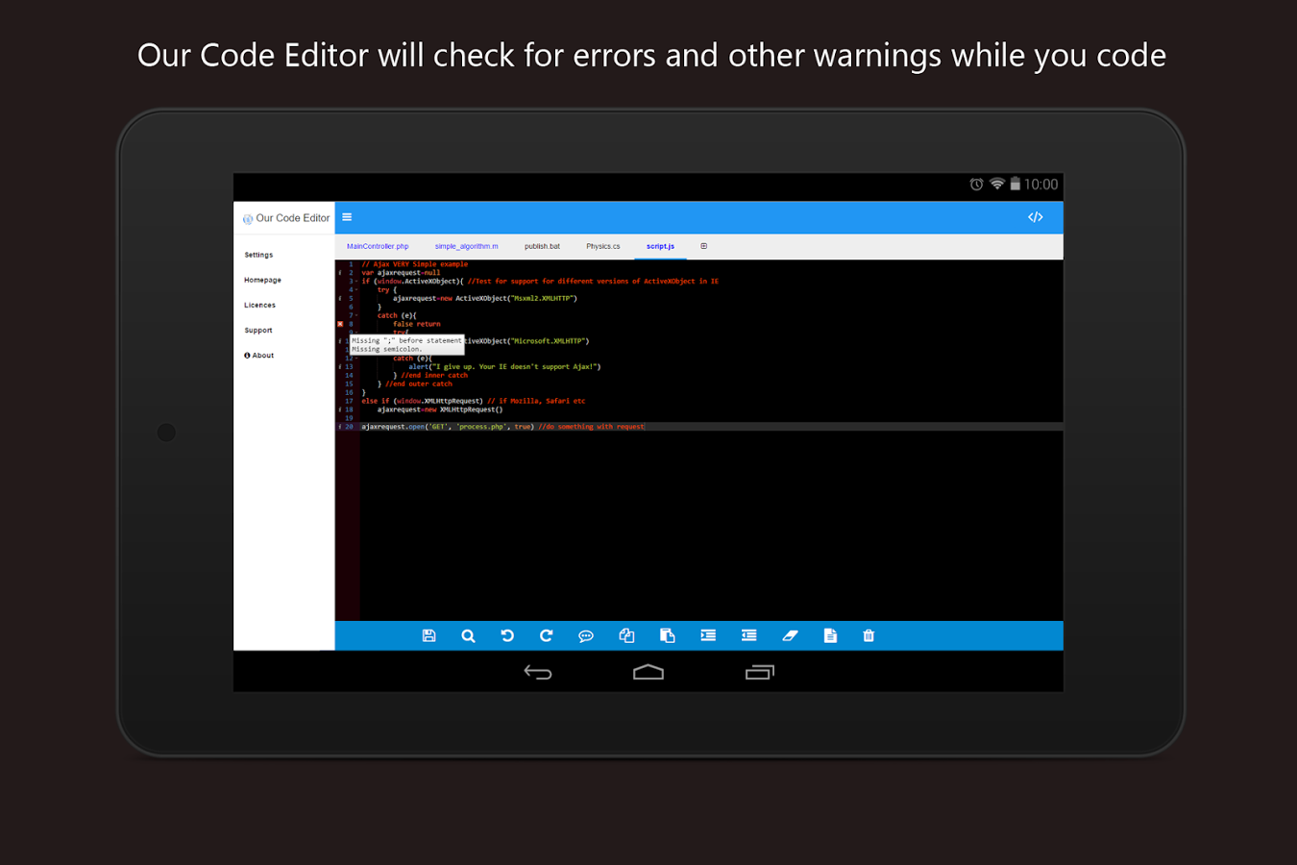
Task: Click the info marker on line 5
Action: tap(340, 299)
